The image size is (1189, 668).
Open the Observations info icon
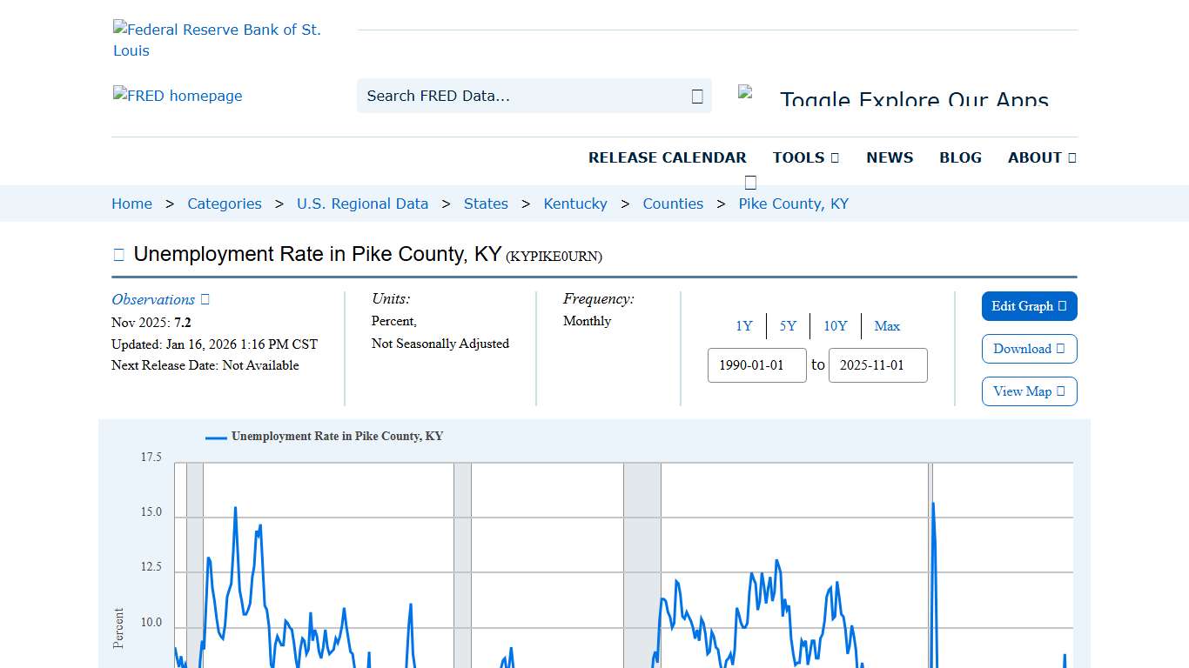click(203, 298)
